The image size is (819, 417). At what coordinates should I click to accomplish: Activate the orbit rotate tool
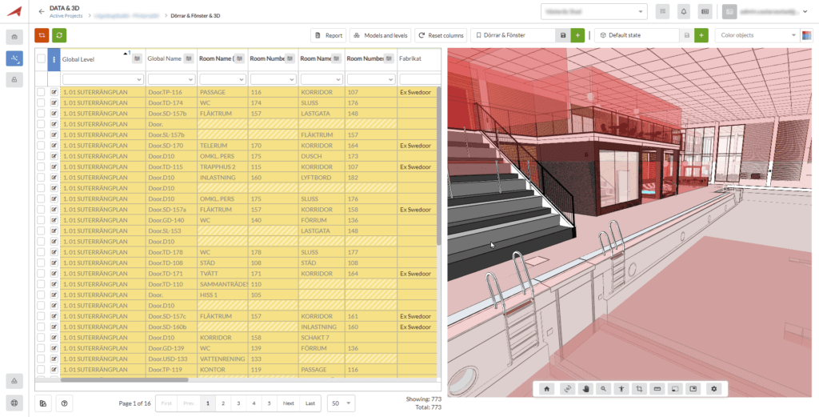coord(567,388)
